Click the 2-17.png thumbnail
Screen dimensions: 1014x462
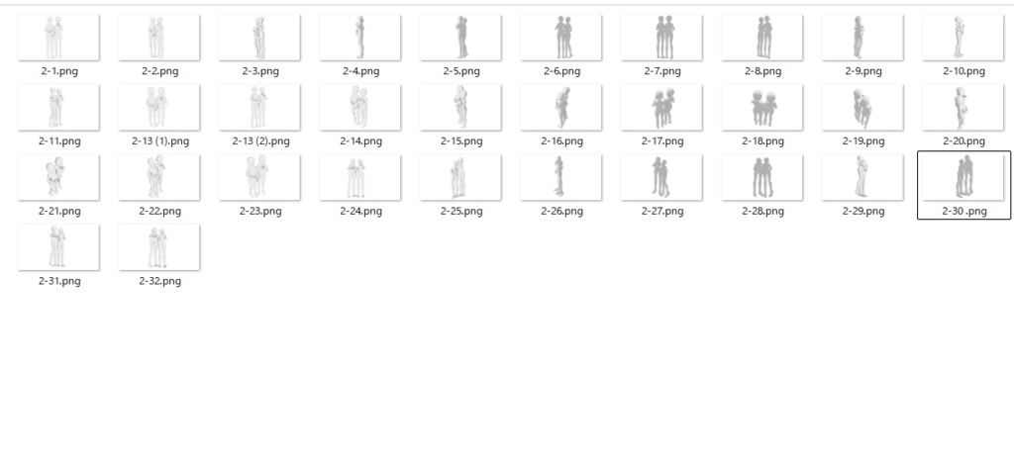pos(662,107)
